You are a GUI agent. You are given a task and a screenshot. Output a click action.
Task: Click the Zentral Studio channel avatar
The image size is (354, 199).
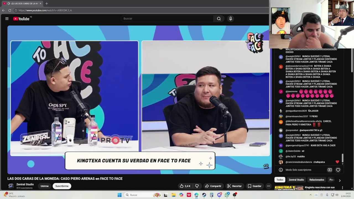pyautogui.click(x=11, y=186)
